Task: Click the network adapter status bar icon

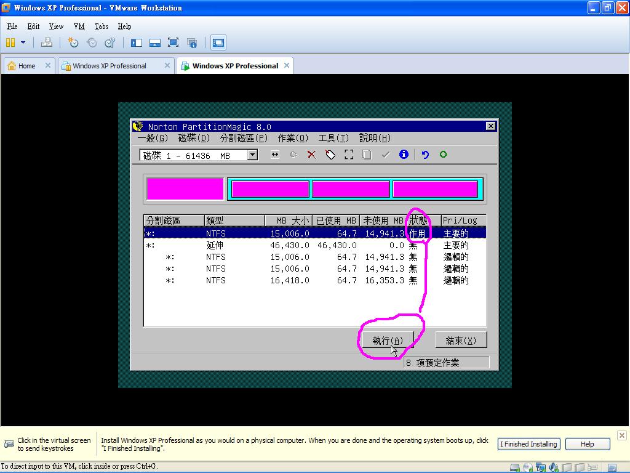Action: pos(541,467)
